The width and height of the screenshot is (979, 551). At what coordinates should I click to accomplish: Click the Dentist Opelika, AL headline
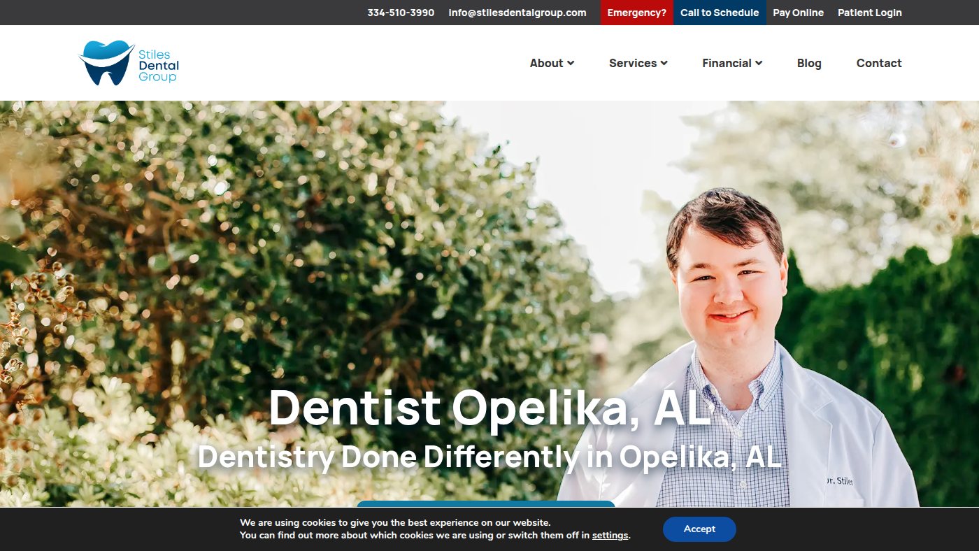[x=489, y=408]
